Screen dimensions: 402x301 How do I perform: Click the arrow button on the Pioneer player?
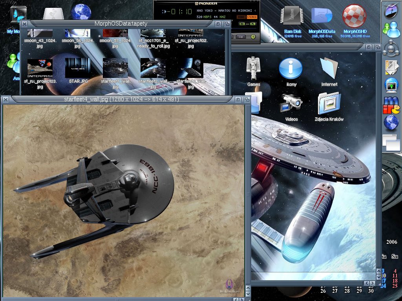click(x=241, y=37)
